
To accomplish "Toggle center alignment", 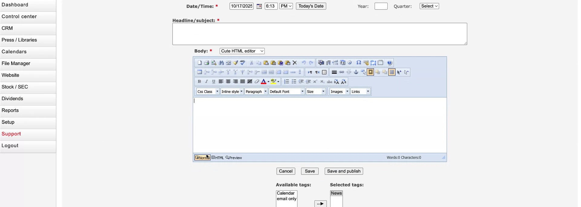I will tap(228, 81).
